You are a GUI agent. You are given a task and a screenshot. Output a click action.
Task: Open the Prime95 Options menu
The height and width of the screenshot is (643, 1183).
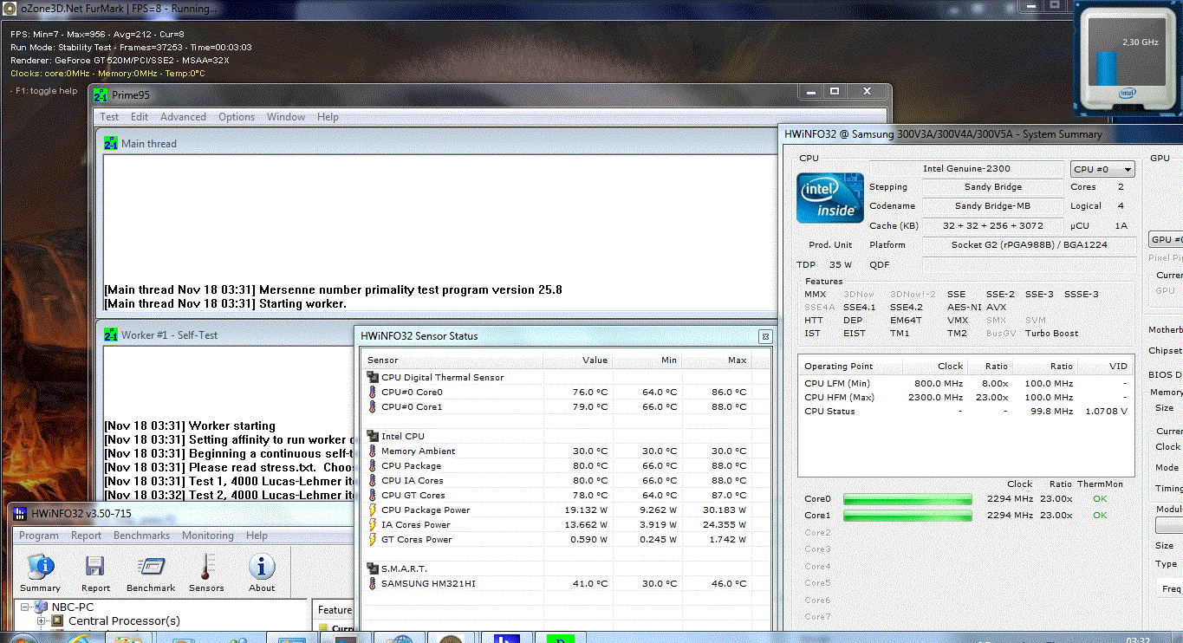click(x=237, y=117)
